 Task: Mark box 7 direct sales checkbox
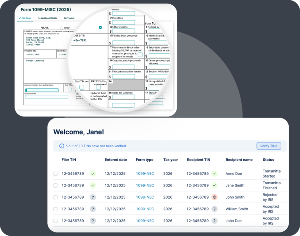(140, 55)
